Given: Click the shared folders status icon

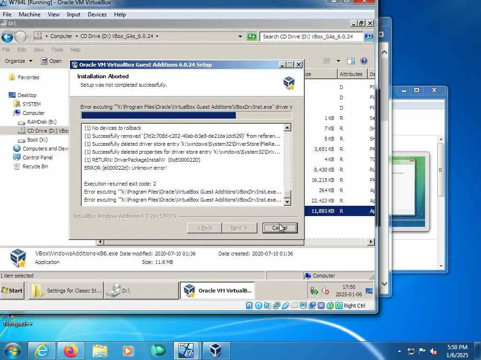Looking at the screenshot, I should pyautogui.click(x=294, y=306).
